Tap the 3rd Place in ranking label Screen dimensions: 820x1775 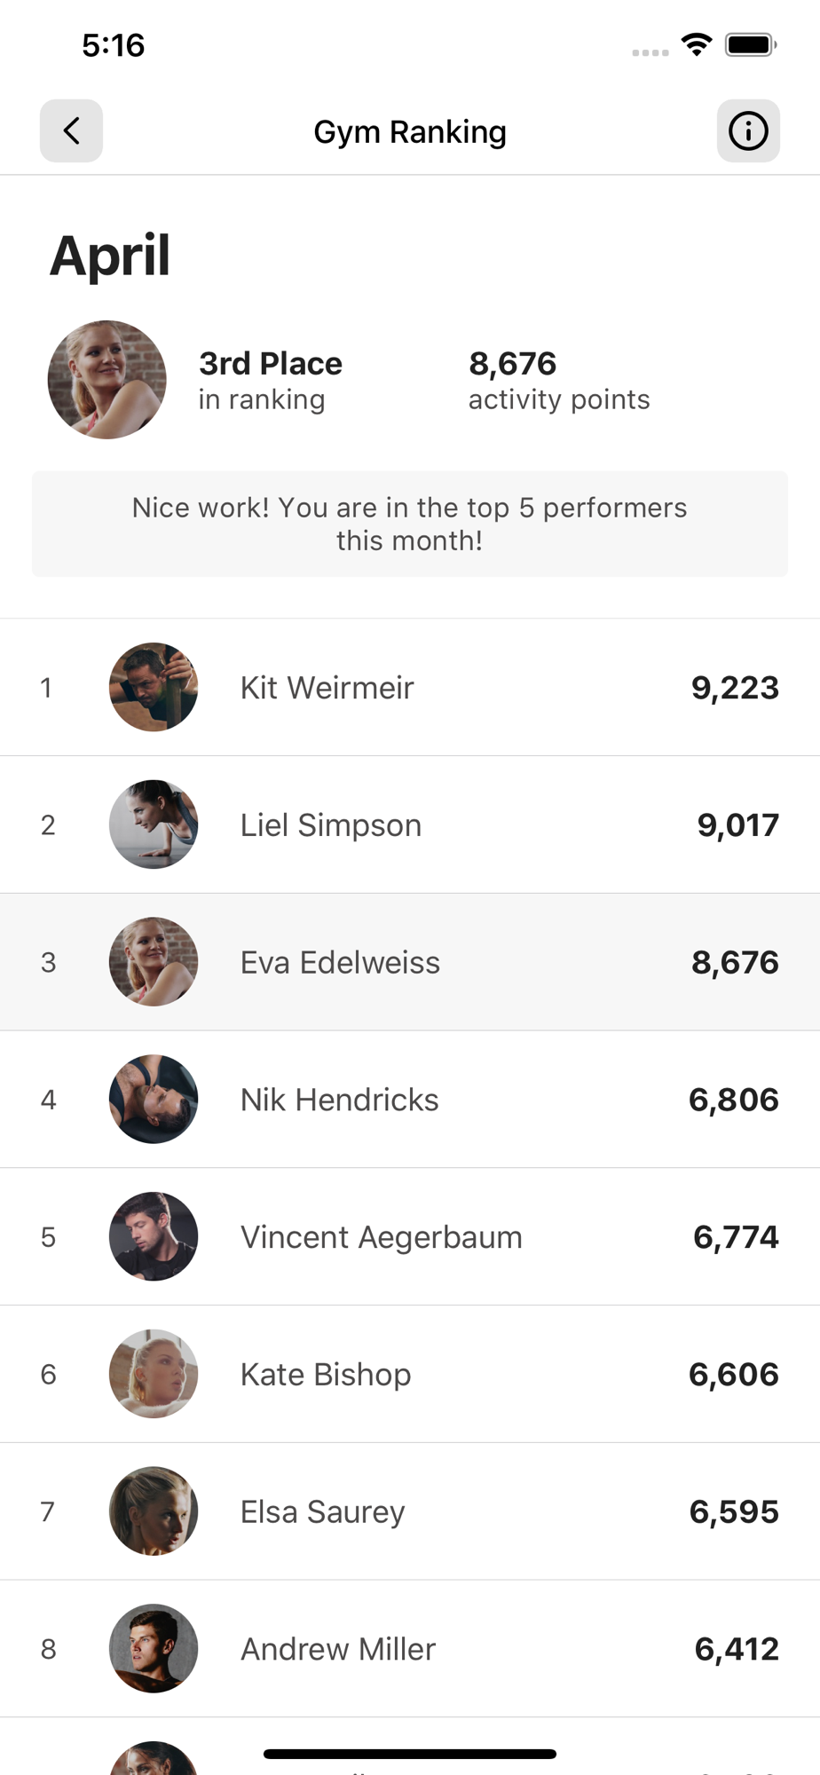pyautogui.click(x=271, y=381)
